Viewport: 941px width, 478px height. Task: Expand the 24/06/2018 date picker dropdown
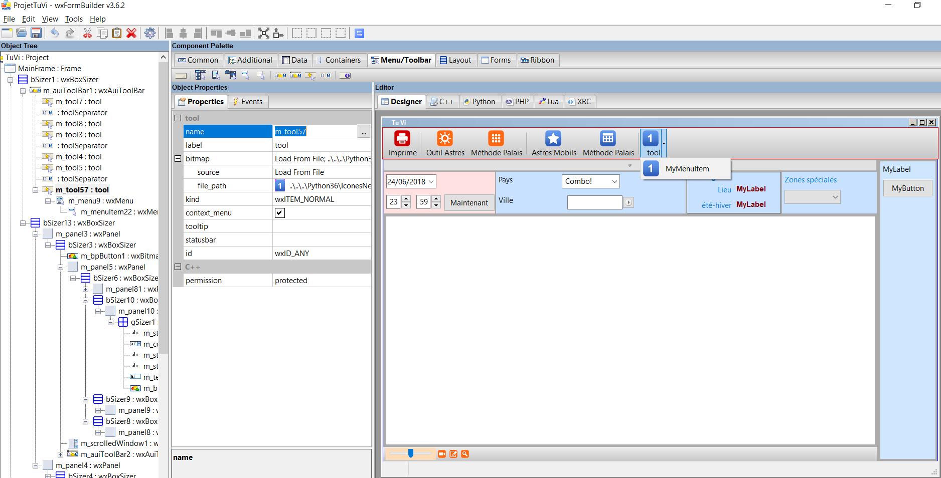click(431, 181)
